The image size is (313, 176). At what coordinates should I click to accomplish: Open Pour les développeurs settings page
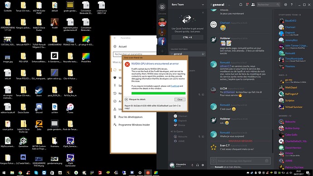[x=131, y=117]
